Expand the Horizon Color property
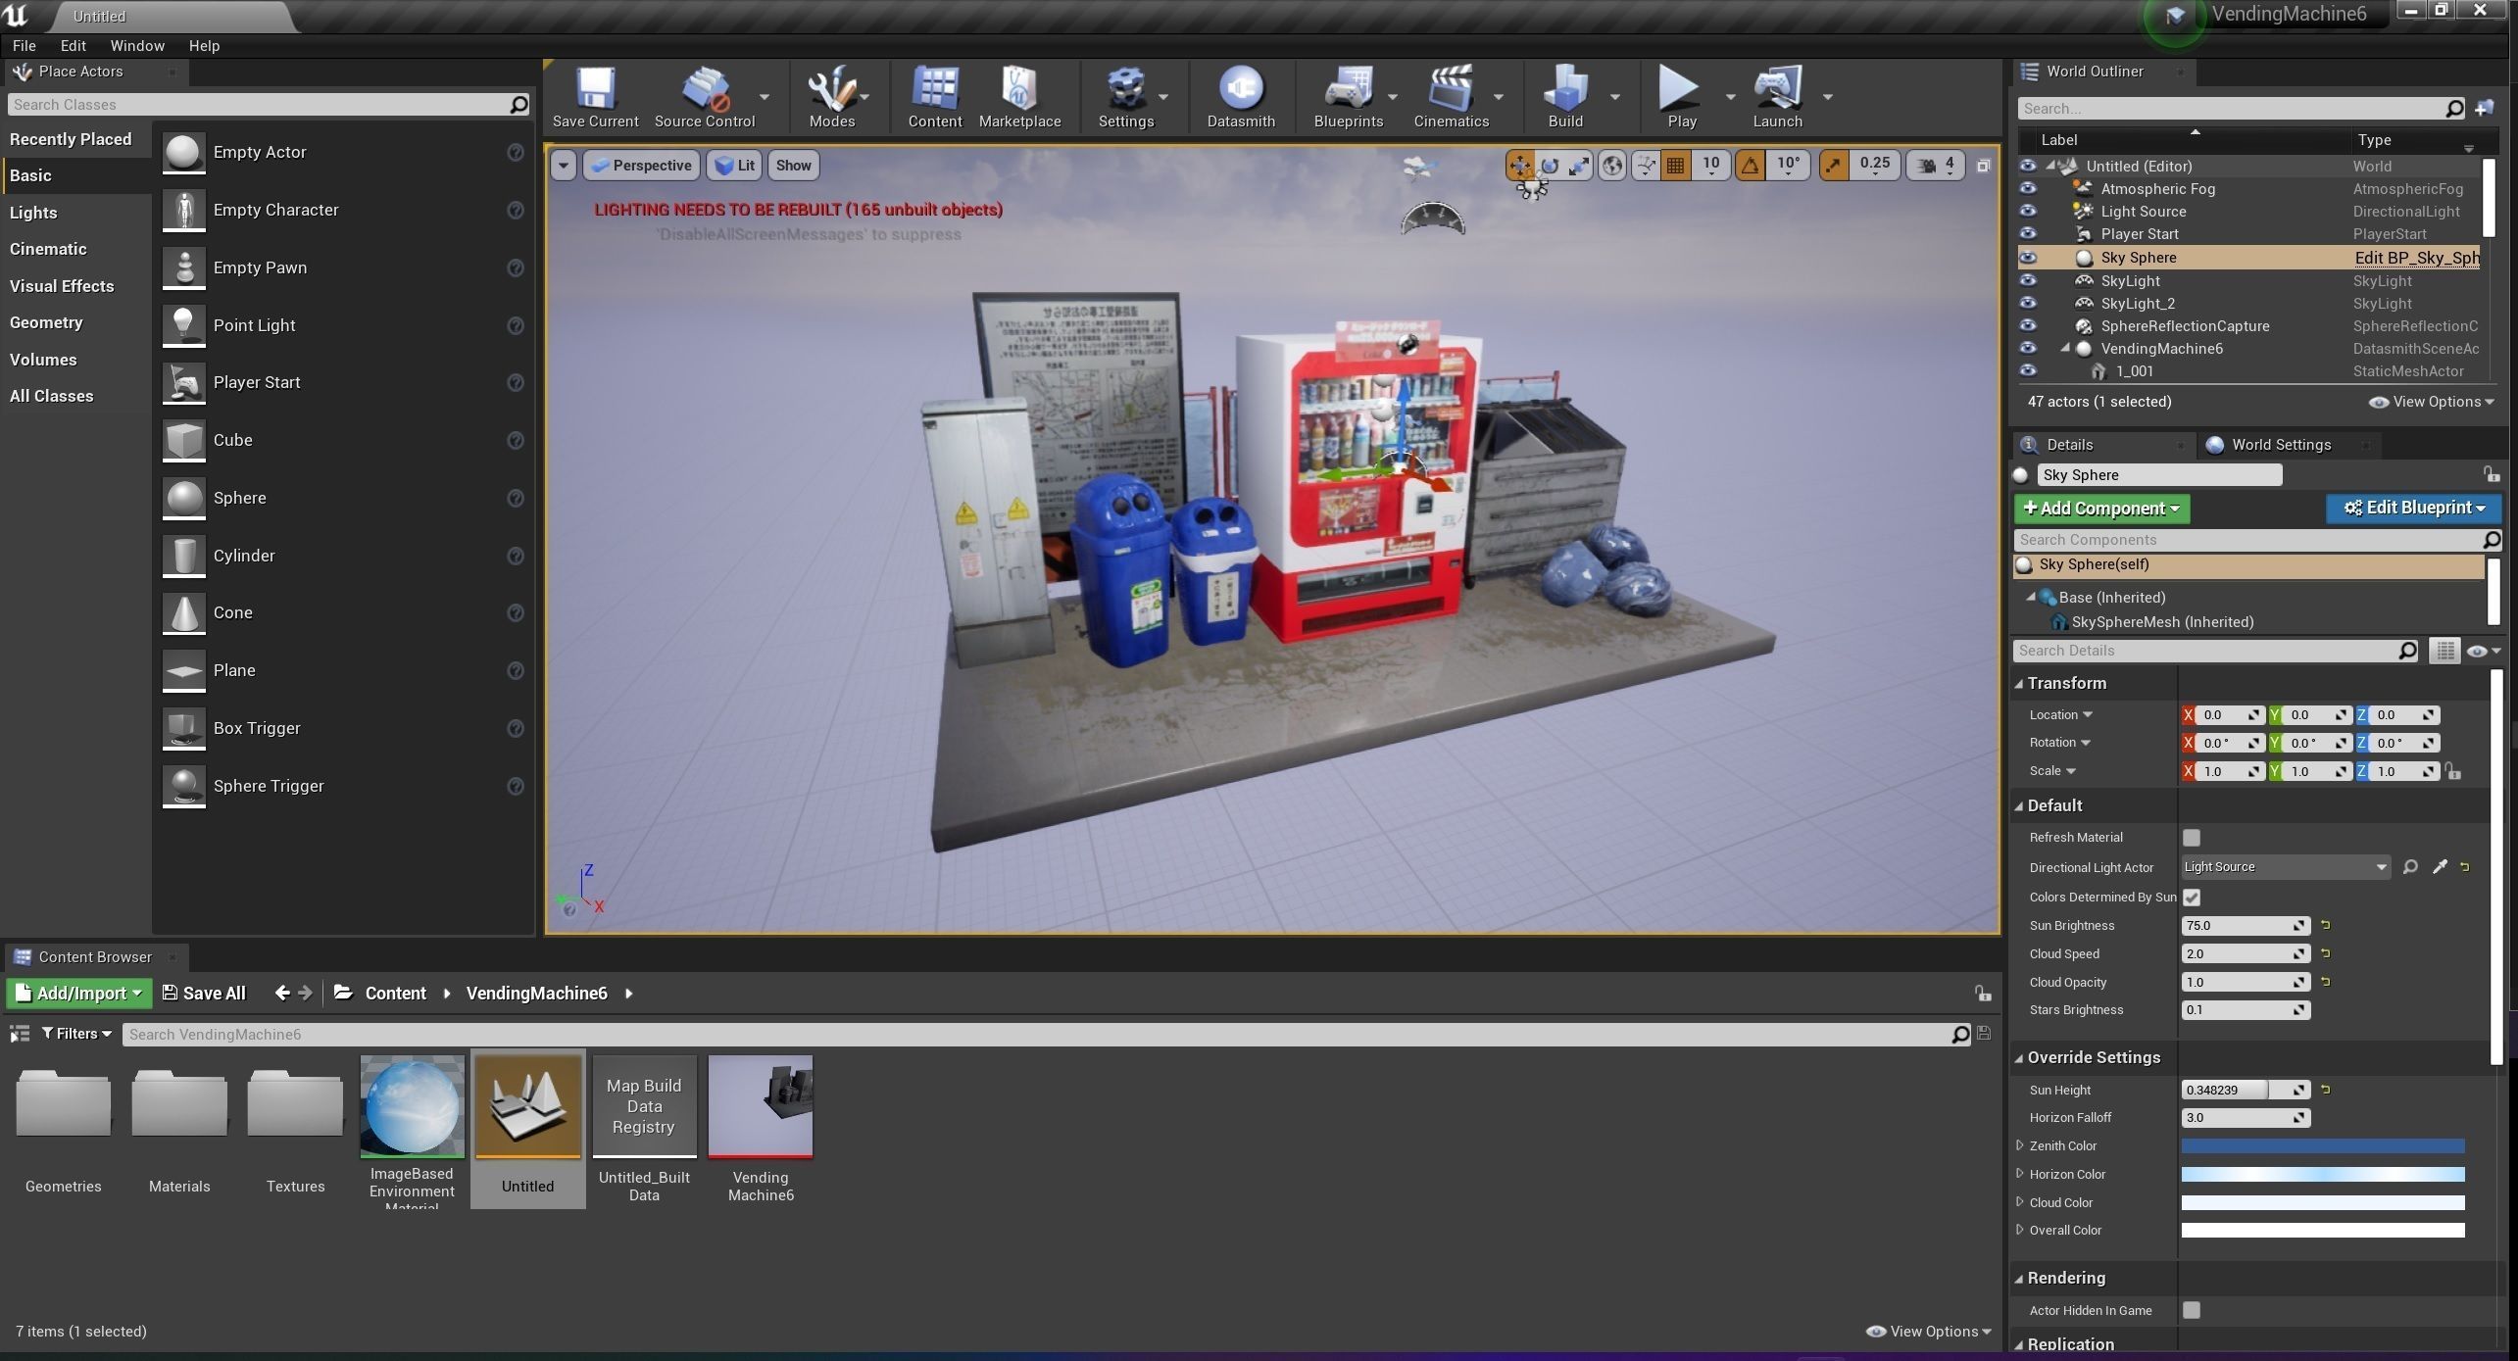 tap(2020, 1174)
